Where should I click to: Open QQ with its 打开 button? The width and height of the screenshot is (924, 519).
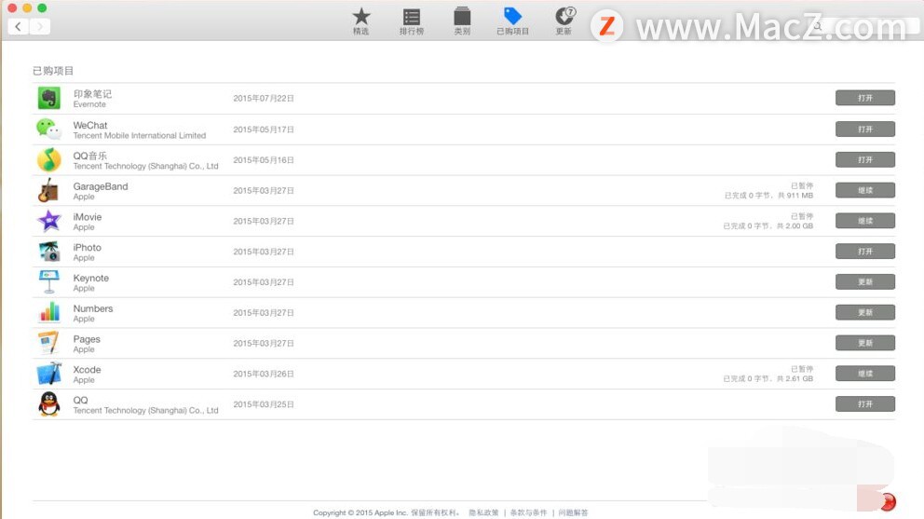(x=865, y=404)
